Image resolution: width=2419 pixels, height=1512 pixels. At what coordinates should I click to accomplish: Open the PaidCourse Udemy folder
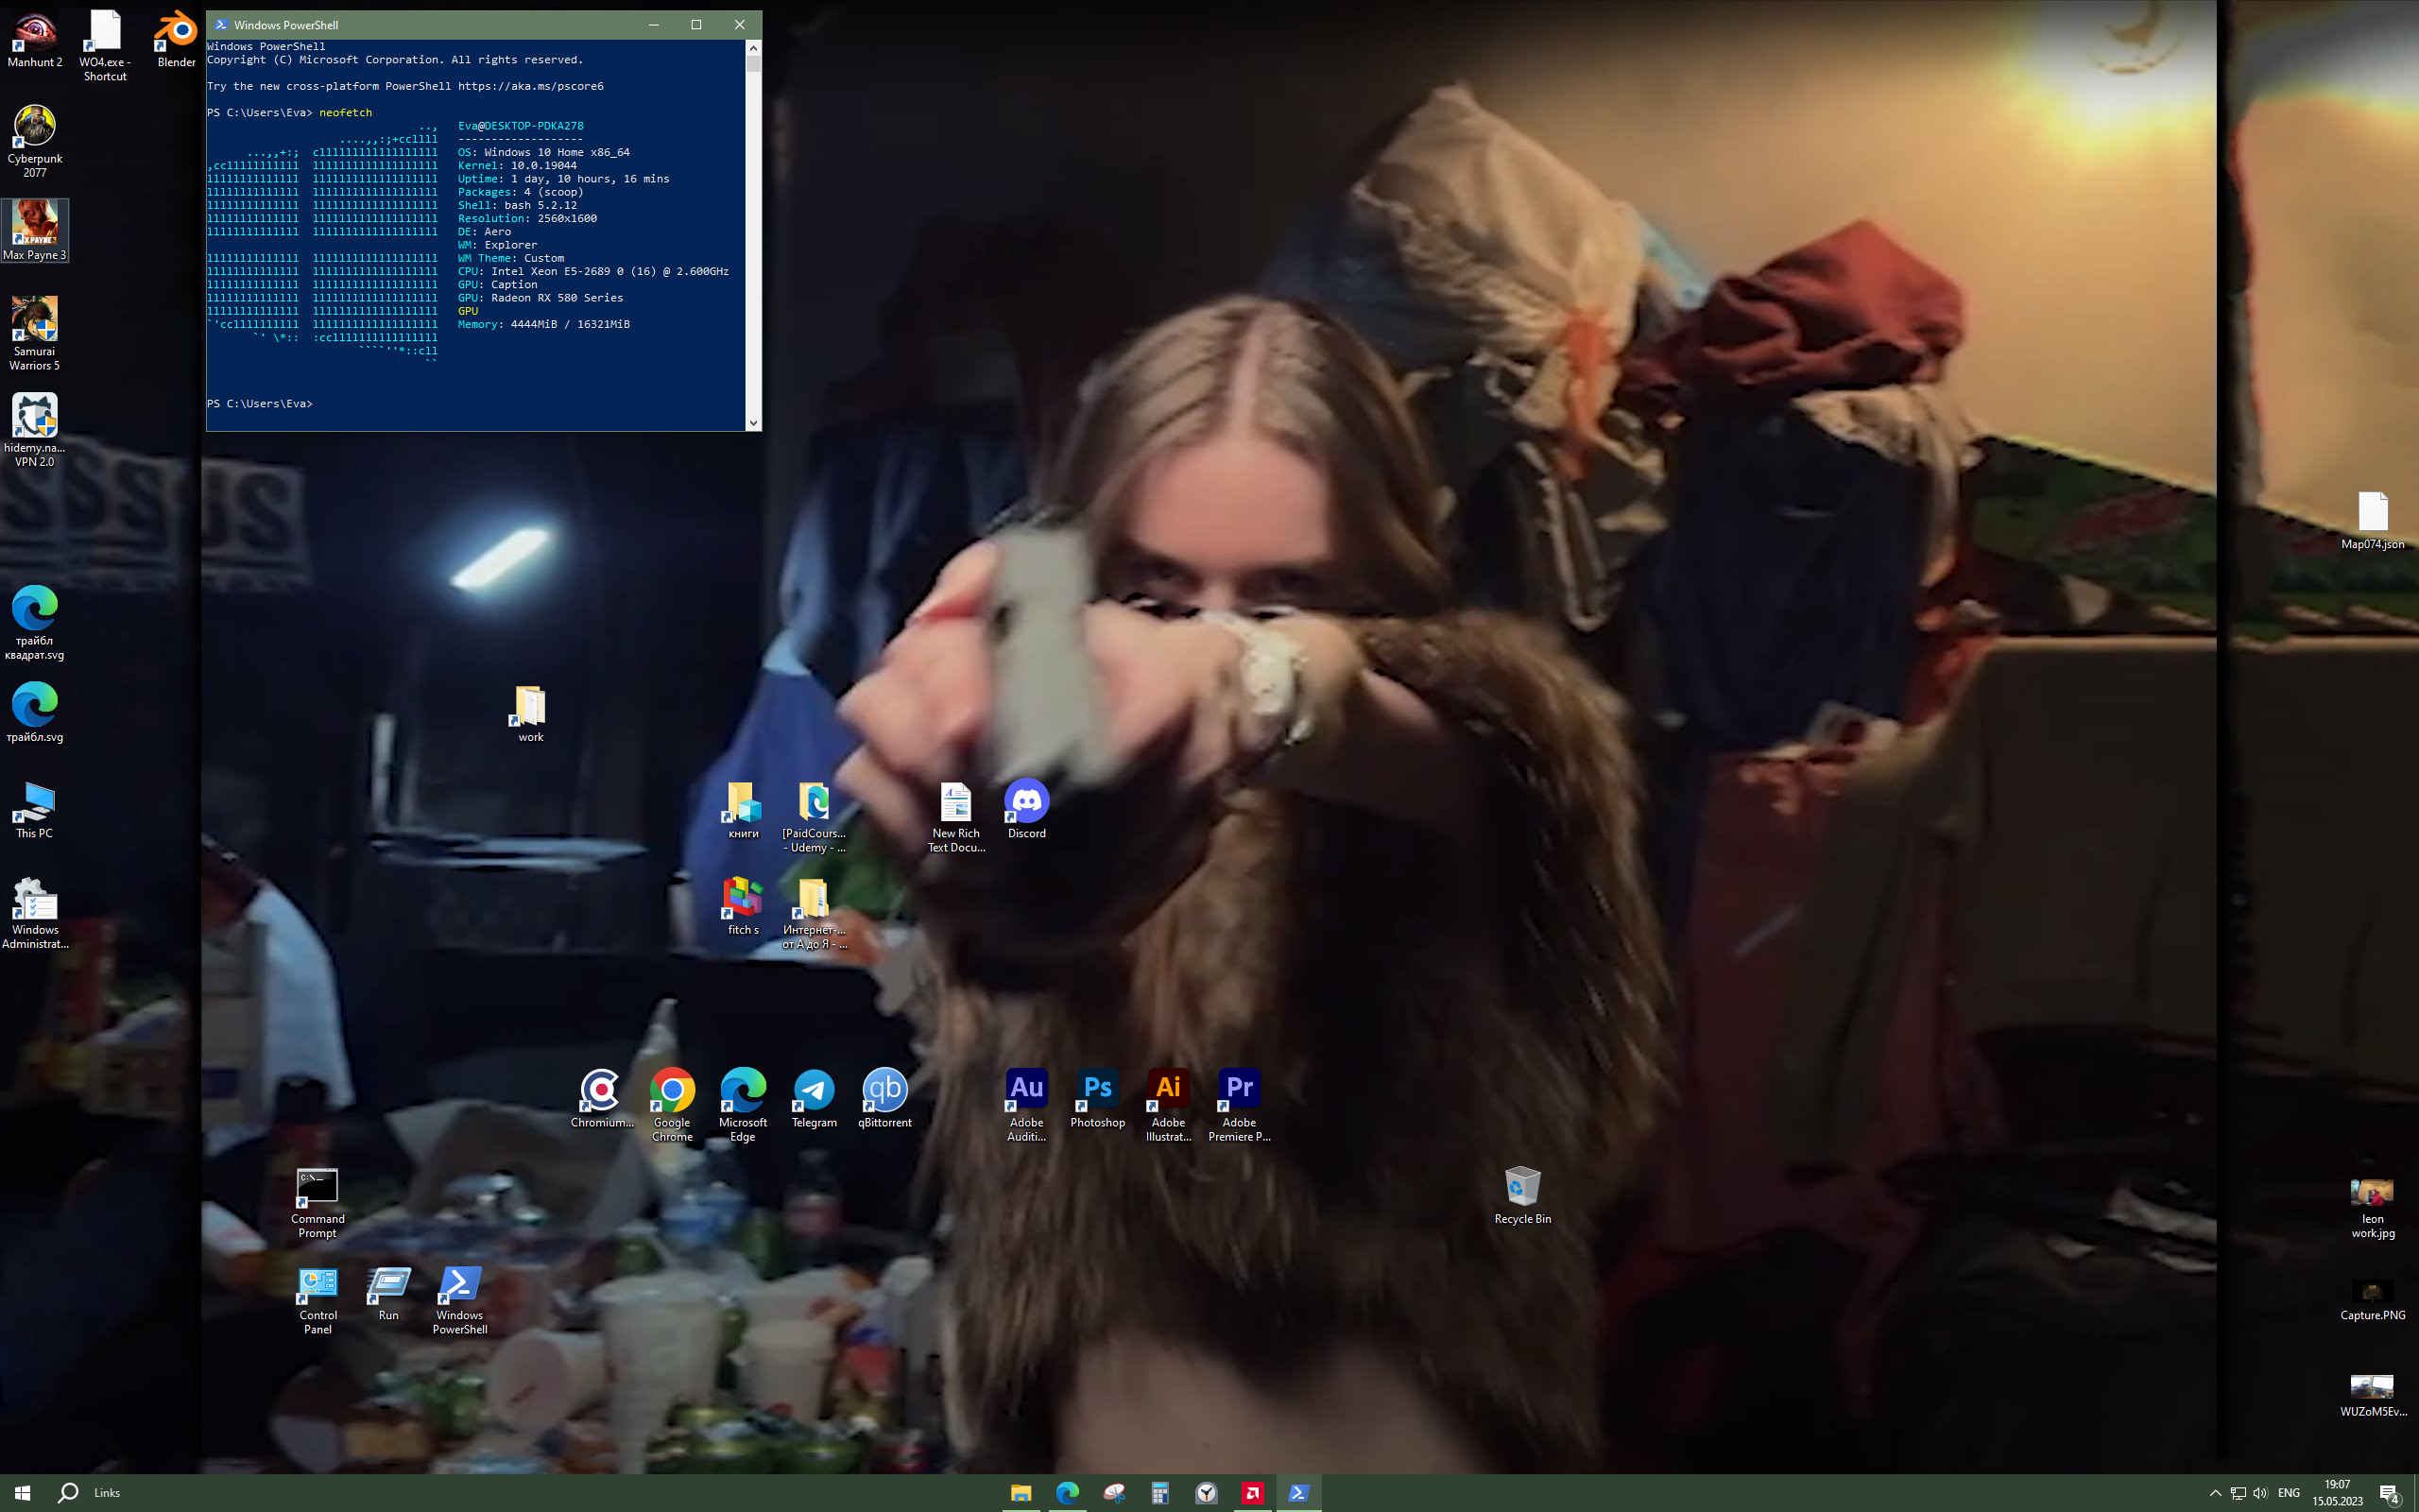tap(814, 817)
